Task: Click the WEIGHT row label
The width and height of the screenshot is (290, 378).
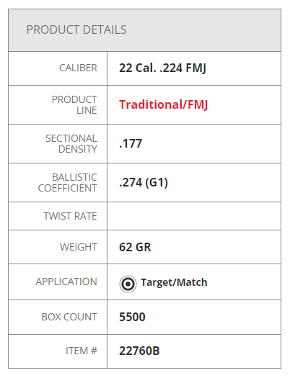Action: tap(79, 247)
